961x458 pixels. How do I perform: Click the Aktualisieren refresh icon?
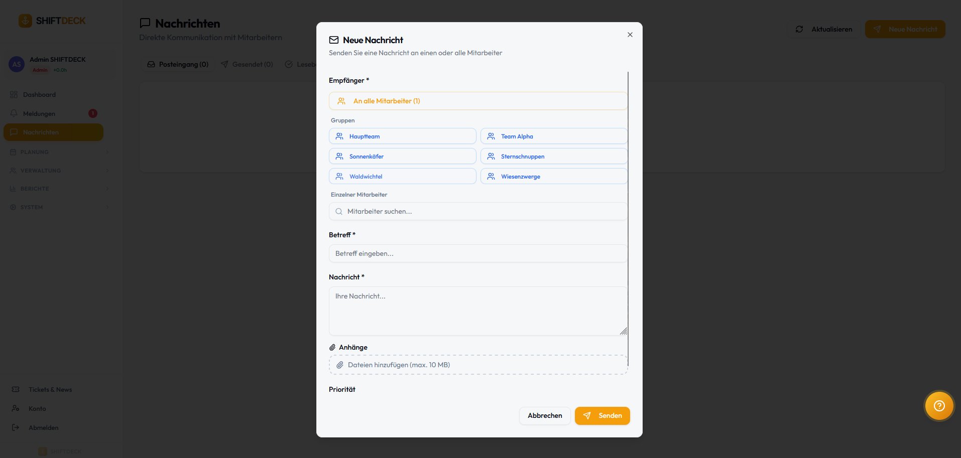tap(799, 29)
